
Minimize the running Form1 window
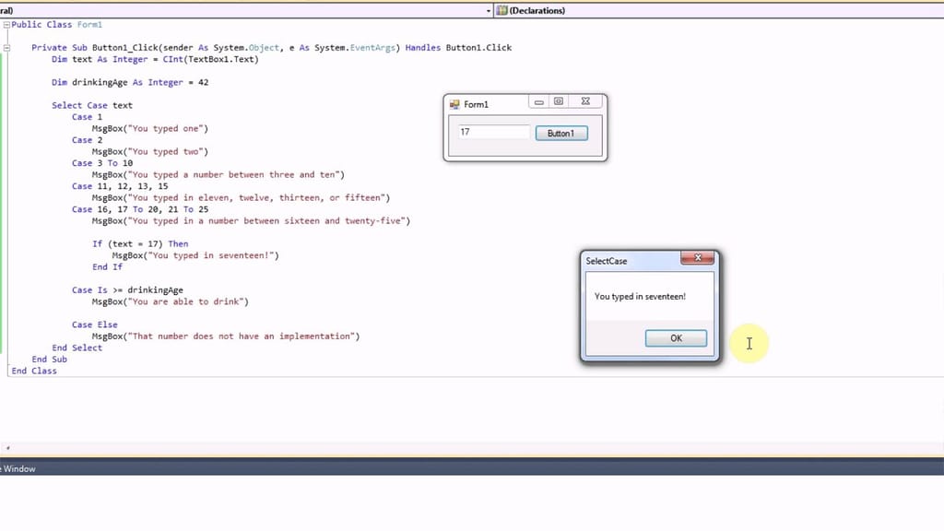coord(538,101)
